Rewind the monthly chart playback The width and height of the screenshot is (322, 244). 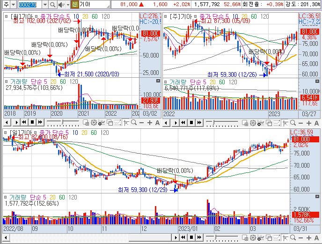24,123
